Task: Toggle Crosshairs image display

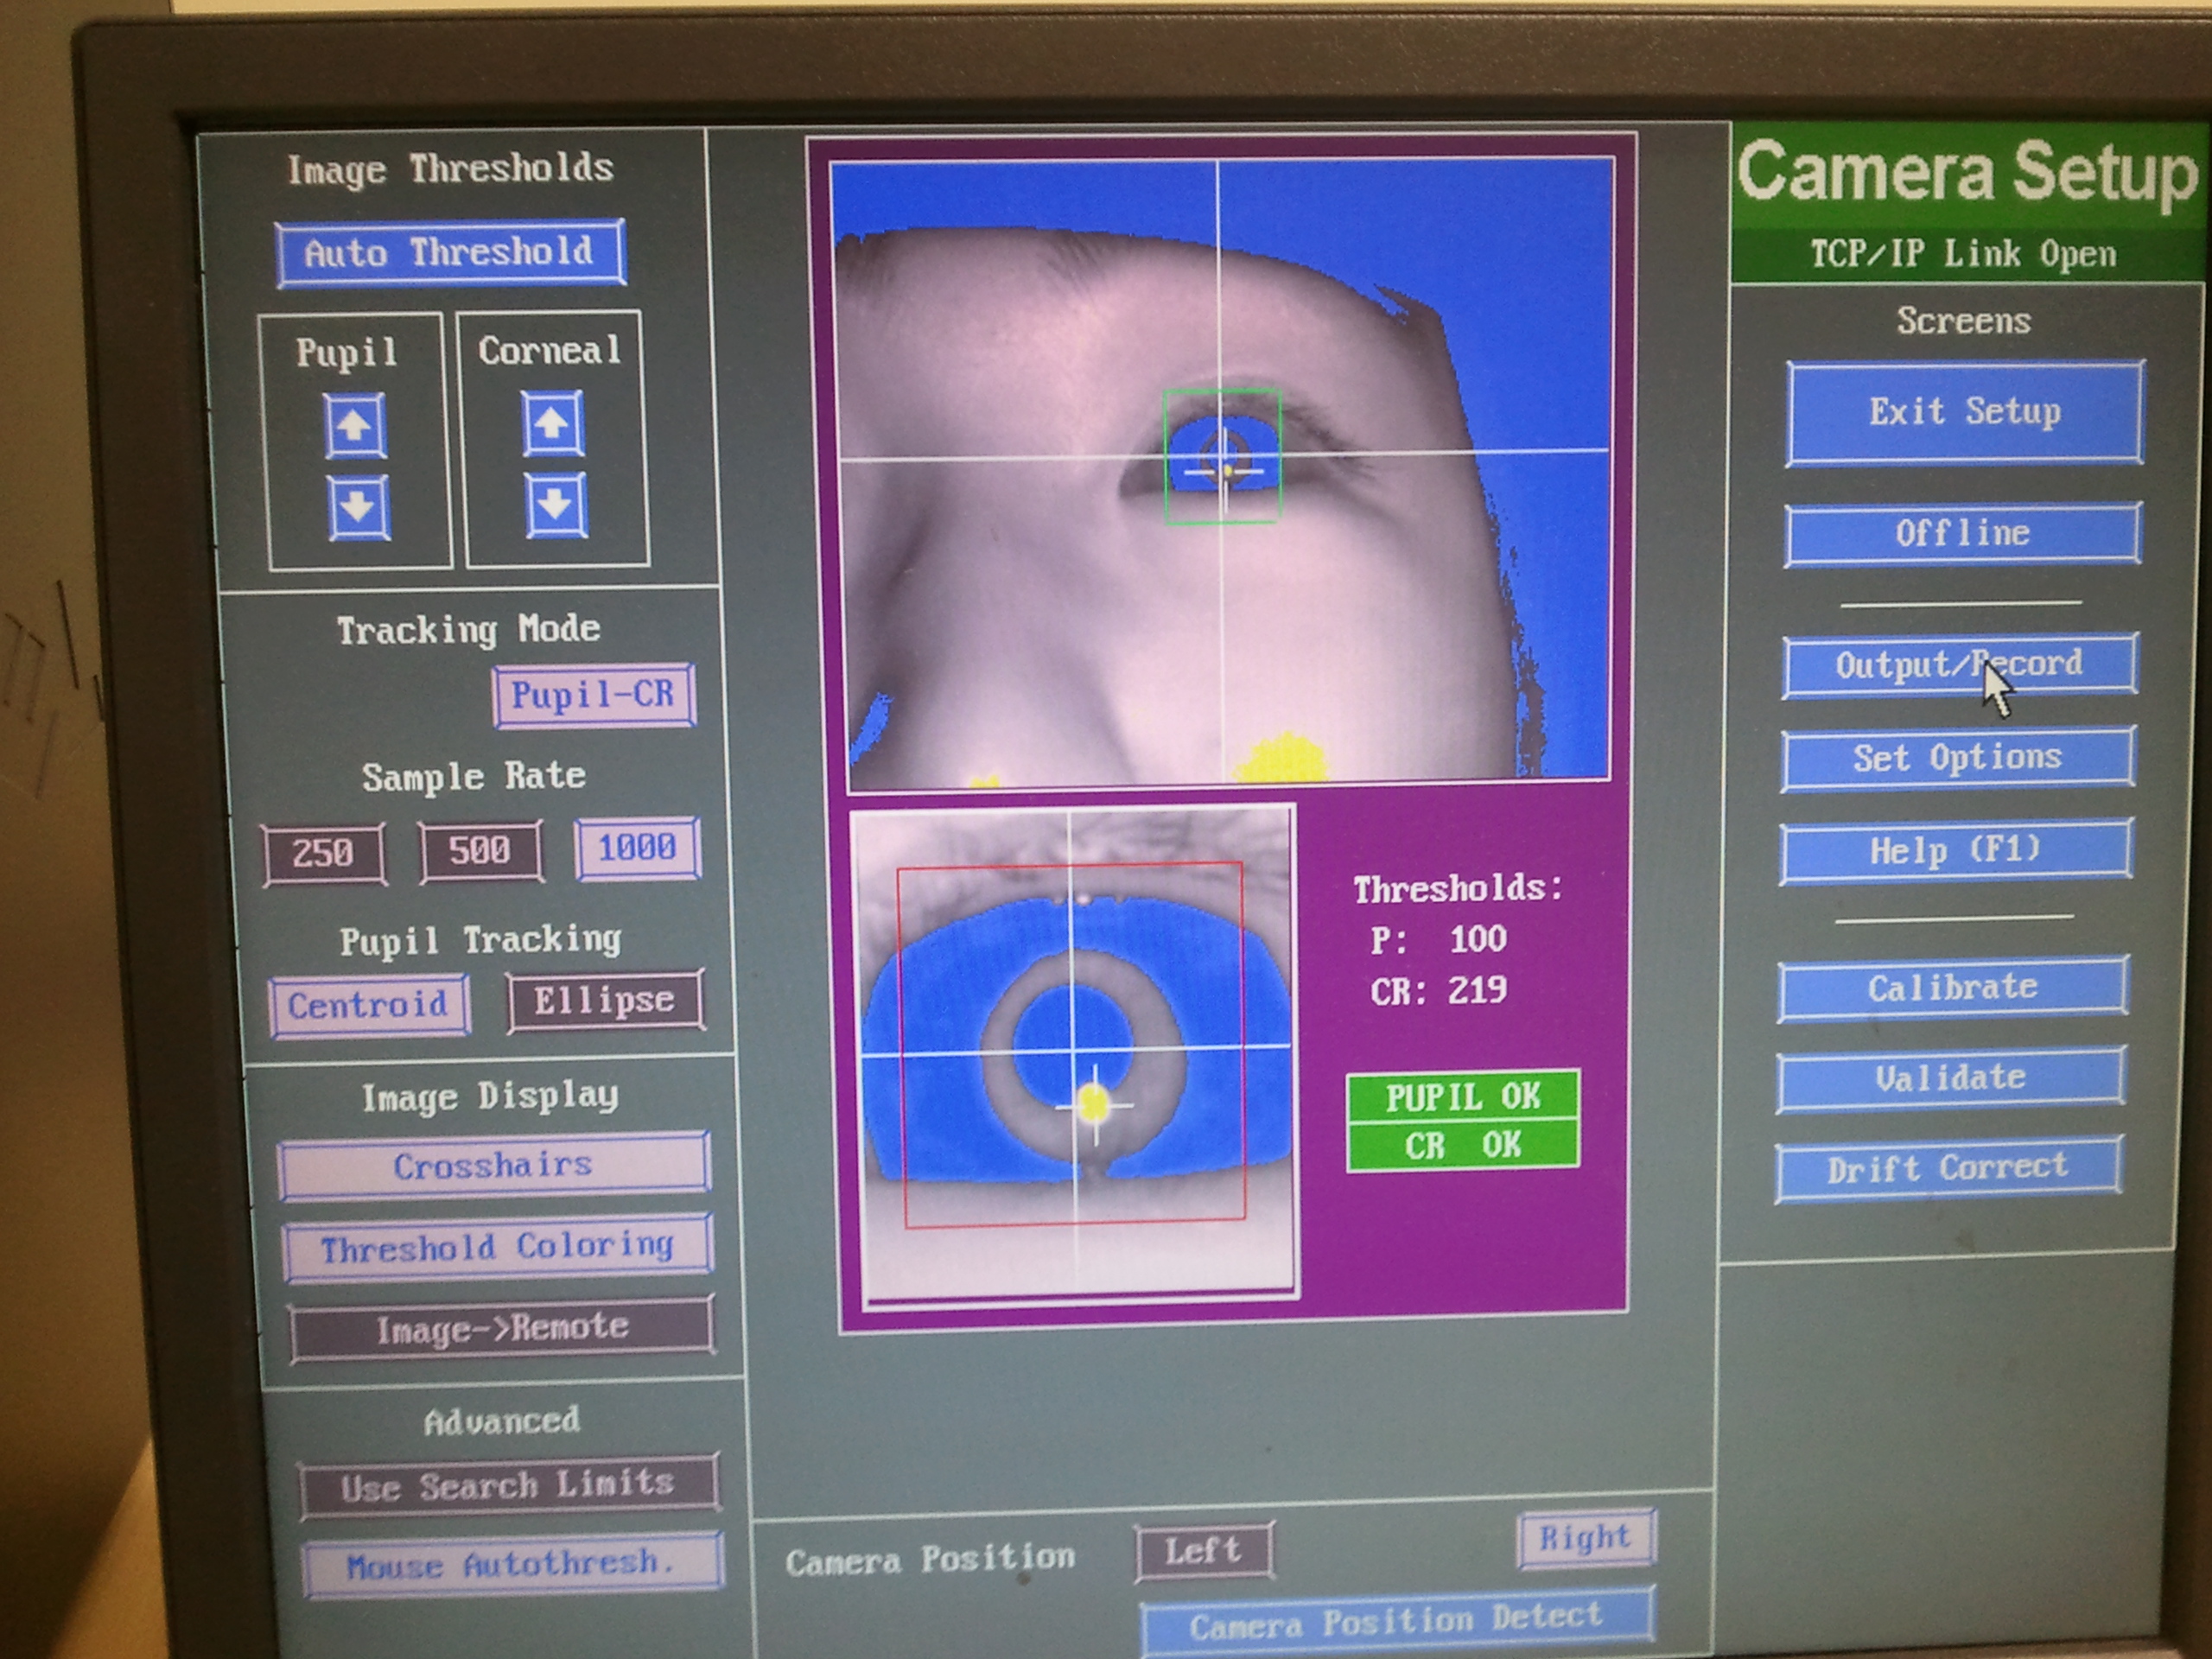Action: tap(494, 1165)
